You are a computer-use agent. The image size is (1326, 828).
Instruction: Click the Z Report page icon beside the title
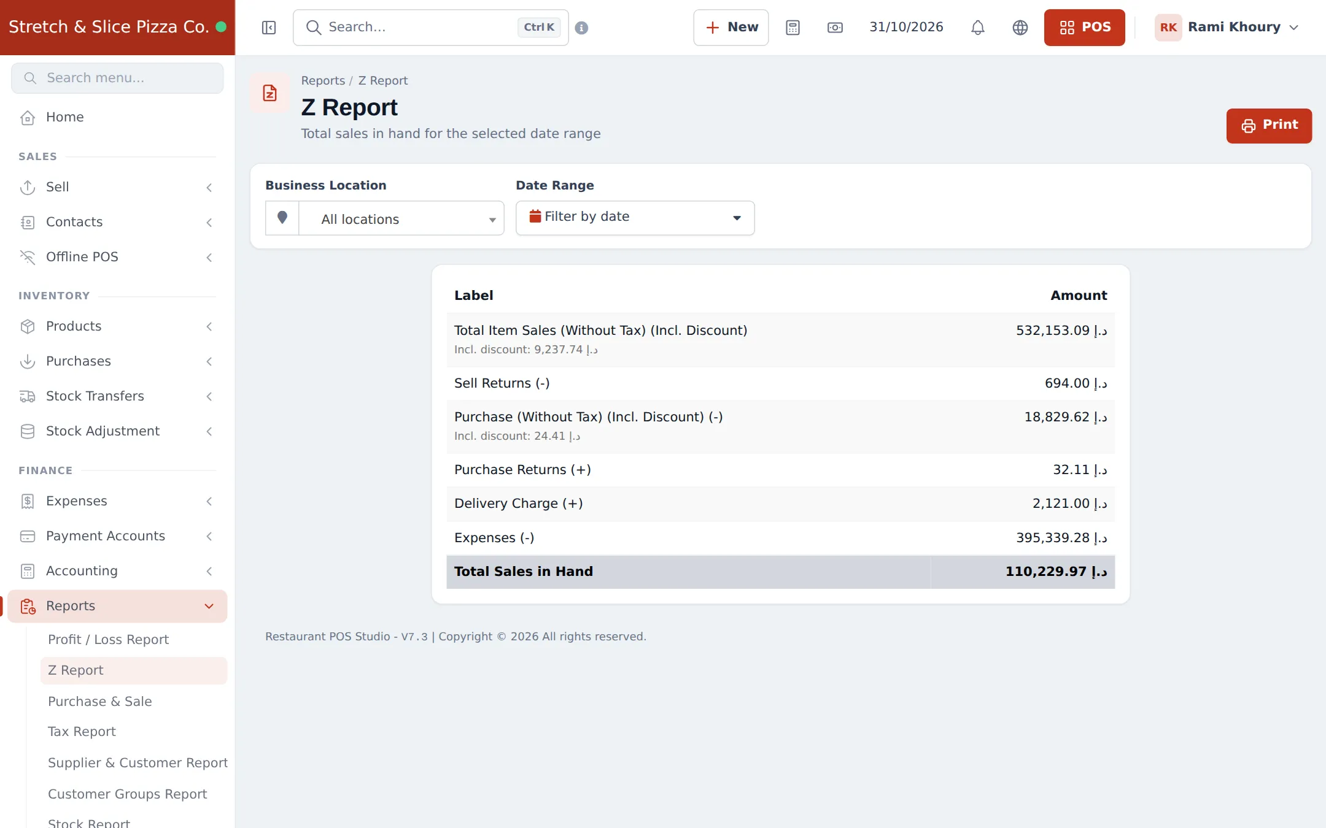[x=269, y=93]
